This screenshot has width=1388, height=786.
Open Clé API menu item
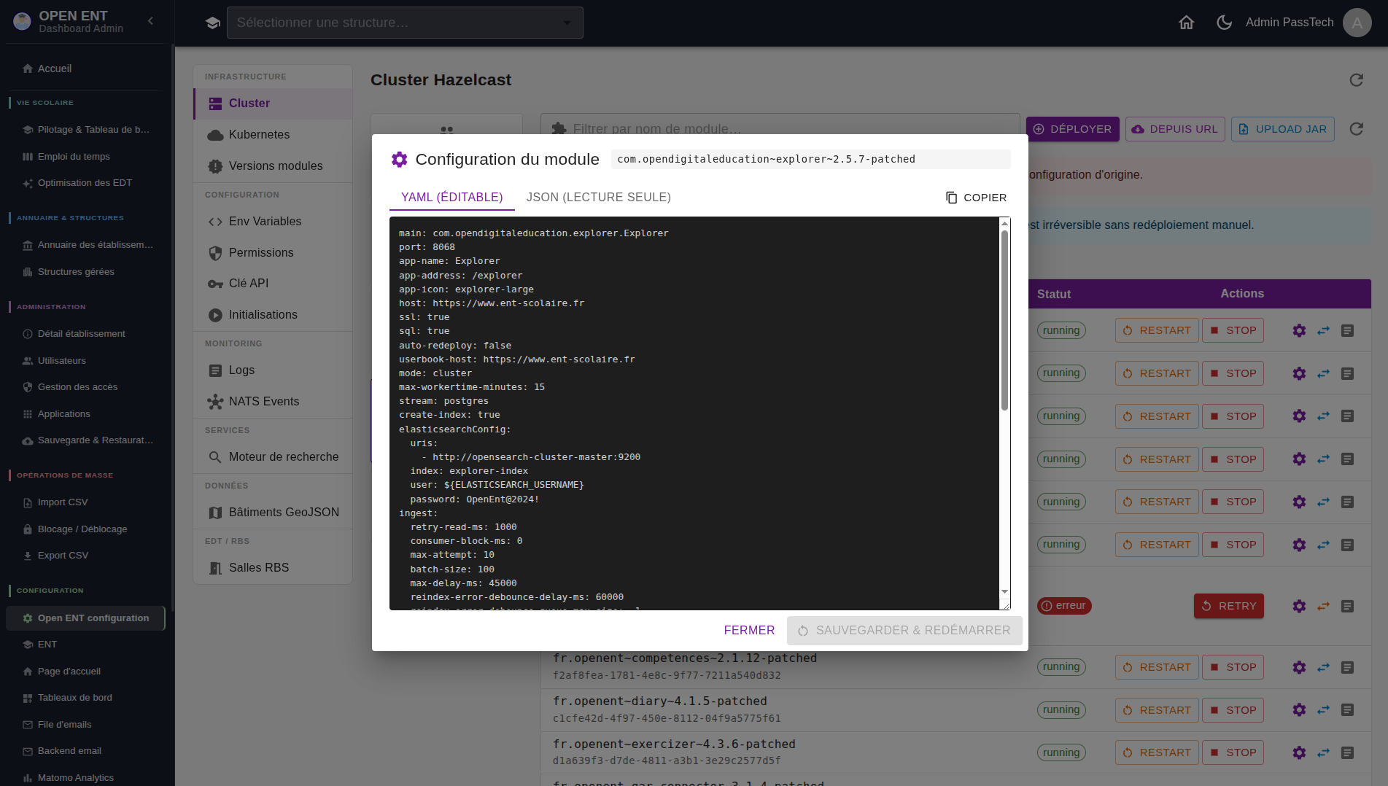[x=273, y=284]
